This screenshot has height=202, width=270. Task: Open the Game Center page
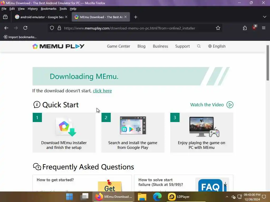pos(118,46)
